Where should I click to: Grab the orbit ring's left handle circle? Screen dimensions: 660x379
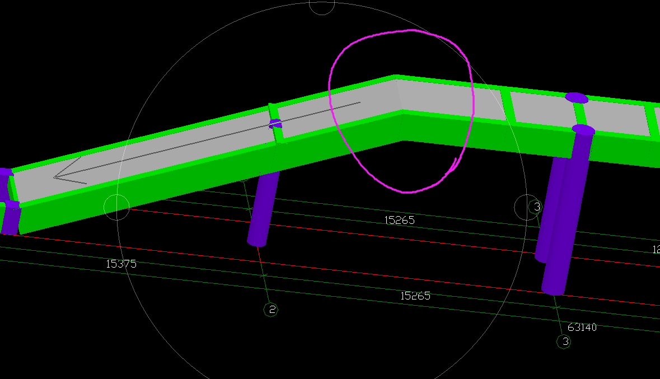point(116,207)
